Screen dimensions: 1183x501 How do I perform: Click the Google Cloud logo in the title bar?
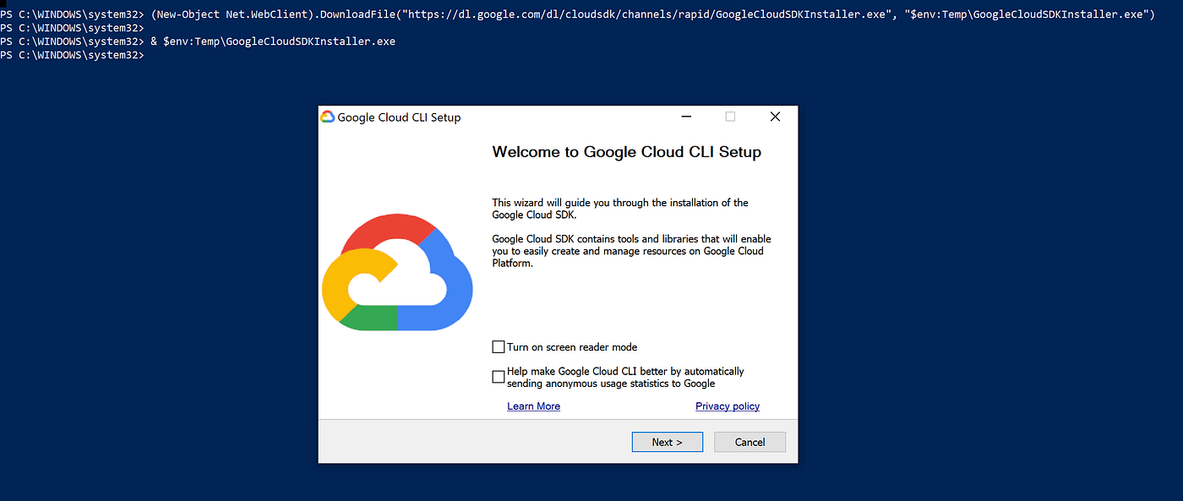click(330, 117)
